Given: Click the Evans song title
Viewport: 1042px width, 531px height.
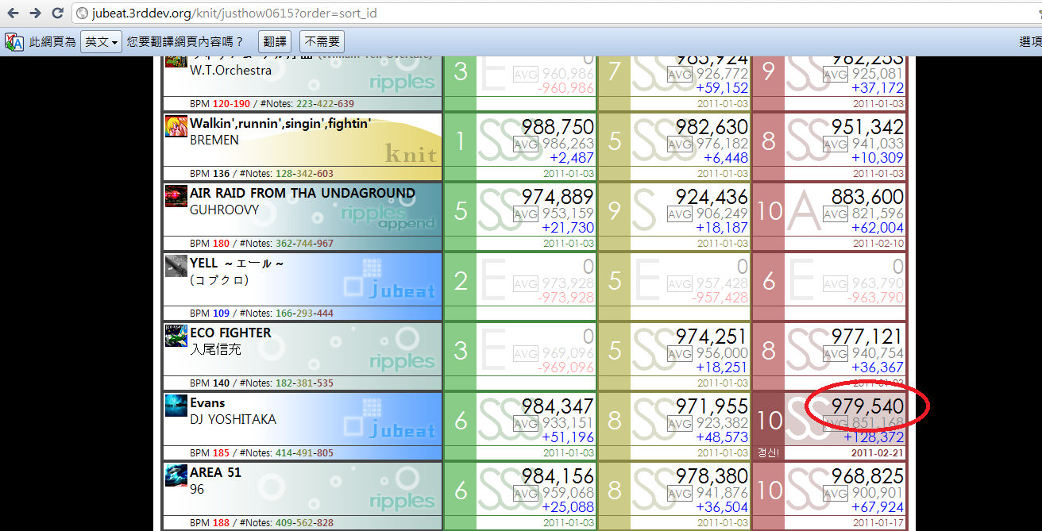Looking at the screenshot, I should (x=207, y=403).
